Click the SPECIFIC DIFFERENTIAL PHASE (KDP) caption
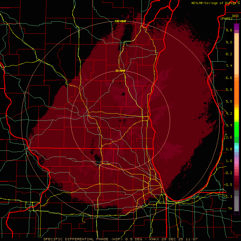This screenshot has width=241, height=241. coord(84,239)
